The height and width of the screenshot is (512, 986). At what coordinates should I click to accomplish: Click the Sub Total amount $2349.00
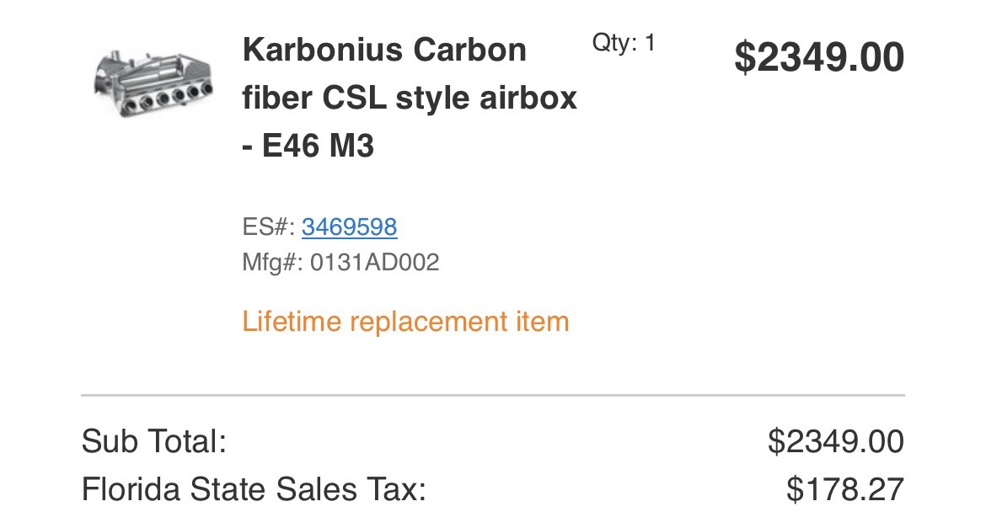[835, 441]
